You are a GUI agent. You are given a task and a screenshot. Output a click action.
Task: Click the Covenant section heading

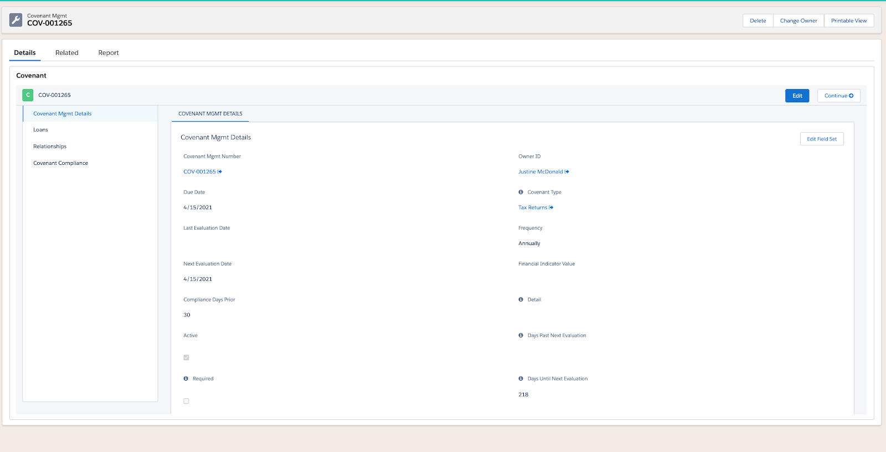click(31, 75)
